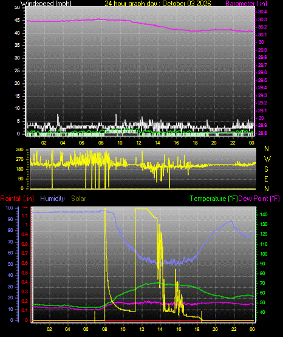
Task: Click the 20 hour label under humidity chart
Action: point(215,329)
